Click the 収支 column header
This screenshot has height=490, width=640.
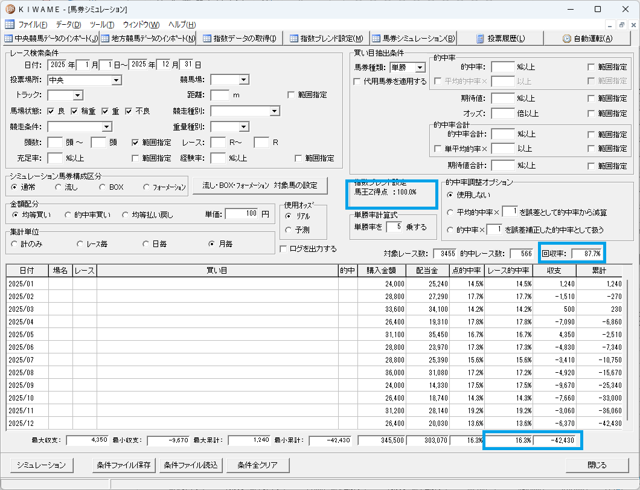(554, 271)
